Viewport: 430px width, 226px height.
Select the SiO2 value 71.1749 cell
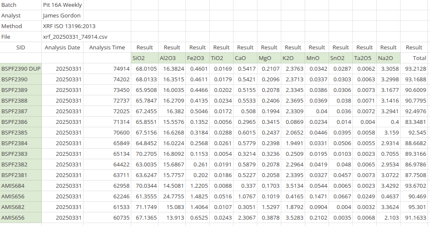click(x=144, y=207)
